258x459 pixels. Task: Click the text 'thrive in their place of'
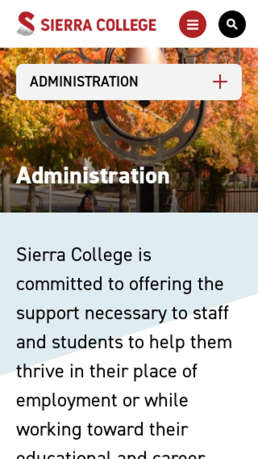[107, 372]
